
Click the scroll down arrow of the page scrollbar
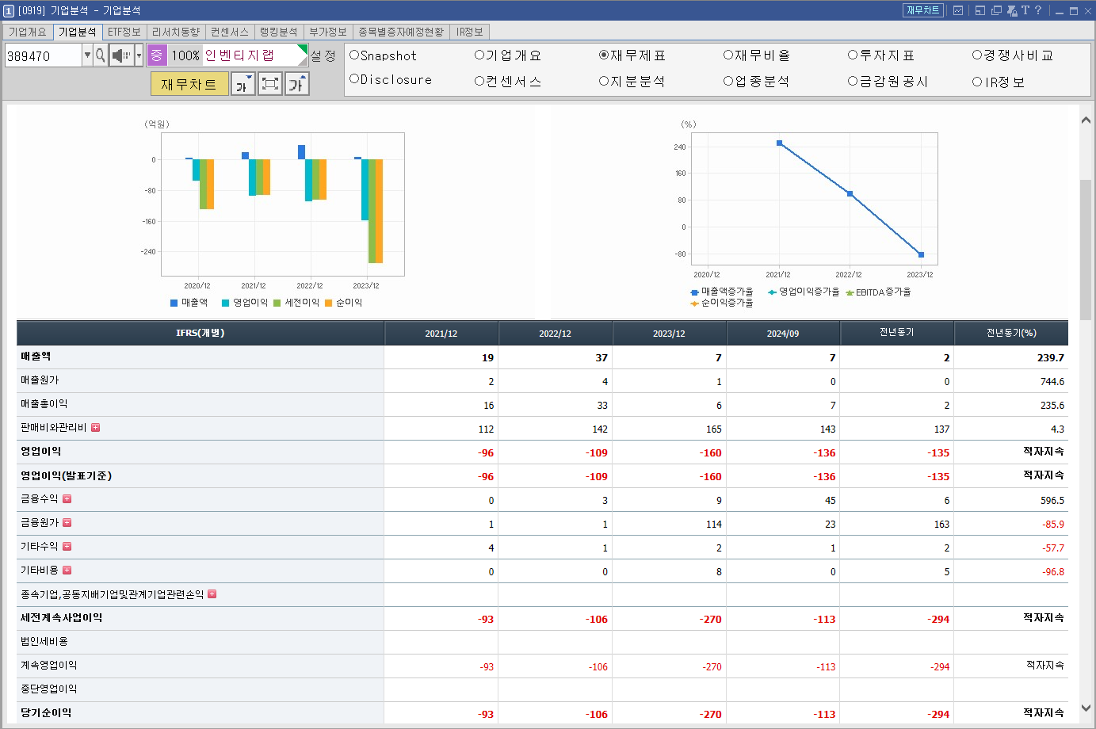click(x=1086, y=708)
